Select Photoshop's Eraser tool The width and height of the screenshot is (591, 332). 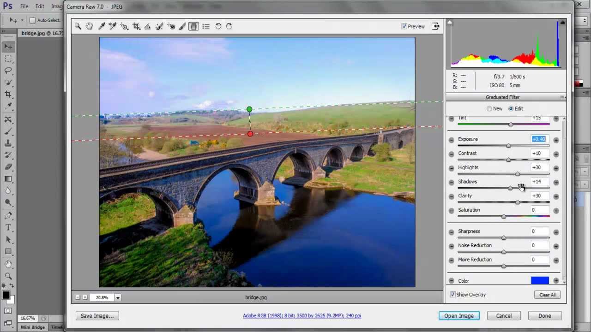click(x=8, y=167)
